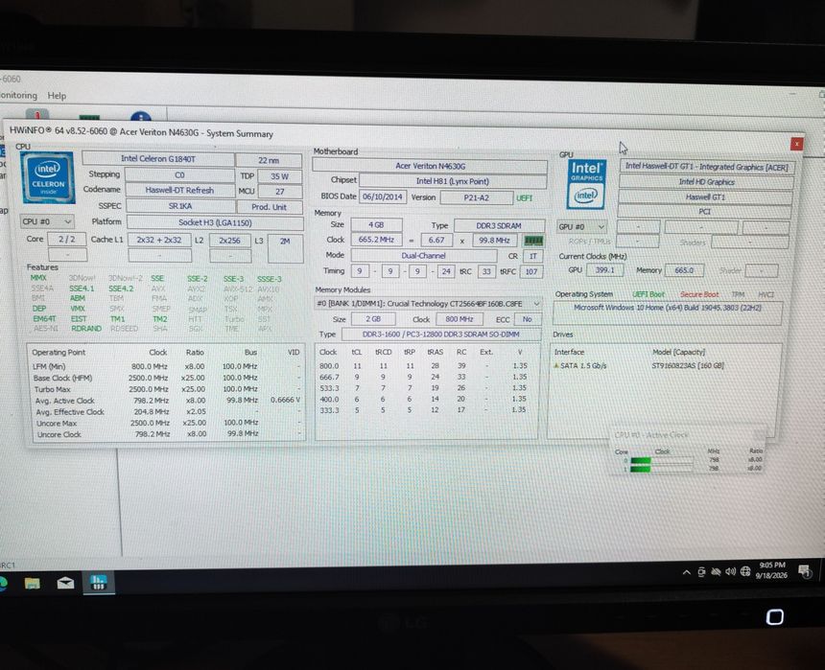Click the SATA drive warning icon
Viewport: 825px width, 670px height.
point(556,365)
